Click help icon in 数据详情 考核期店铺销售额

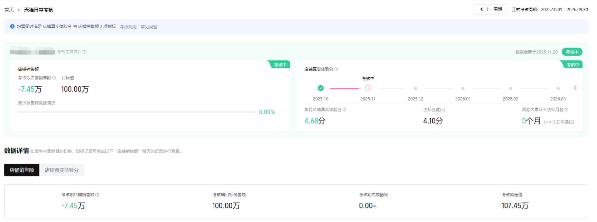97,195
